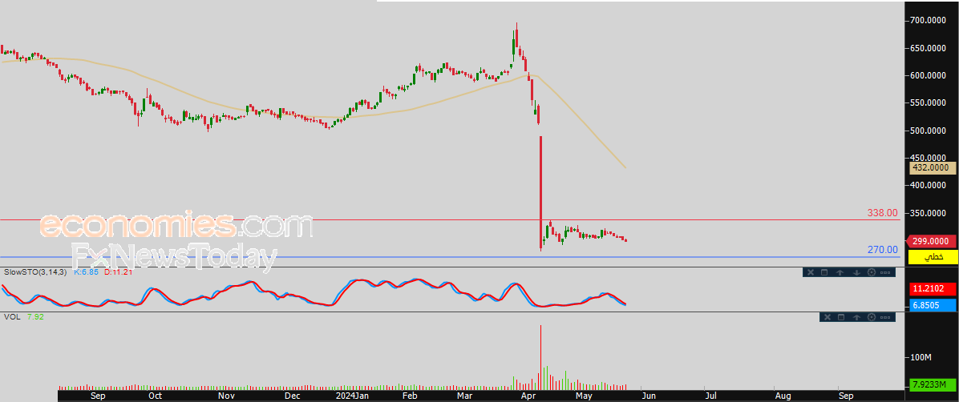Click the green 7.9233M volume tag
The width and height of the screenshot is (959, 402).
click(x=933, y=385)
